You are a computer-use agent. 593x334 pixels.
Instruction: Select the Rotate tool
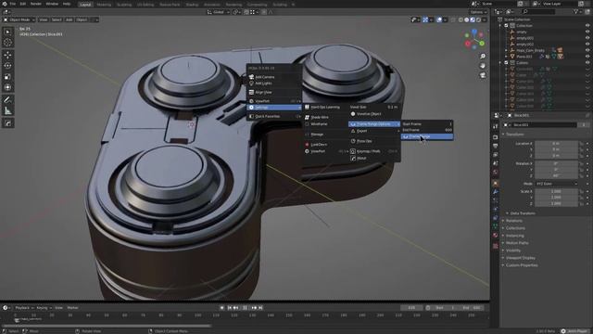[x=7, y=66]
